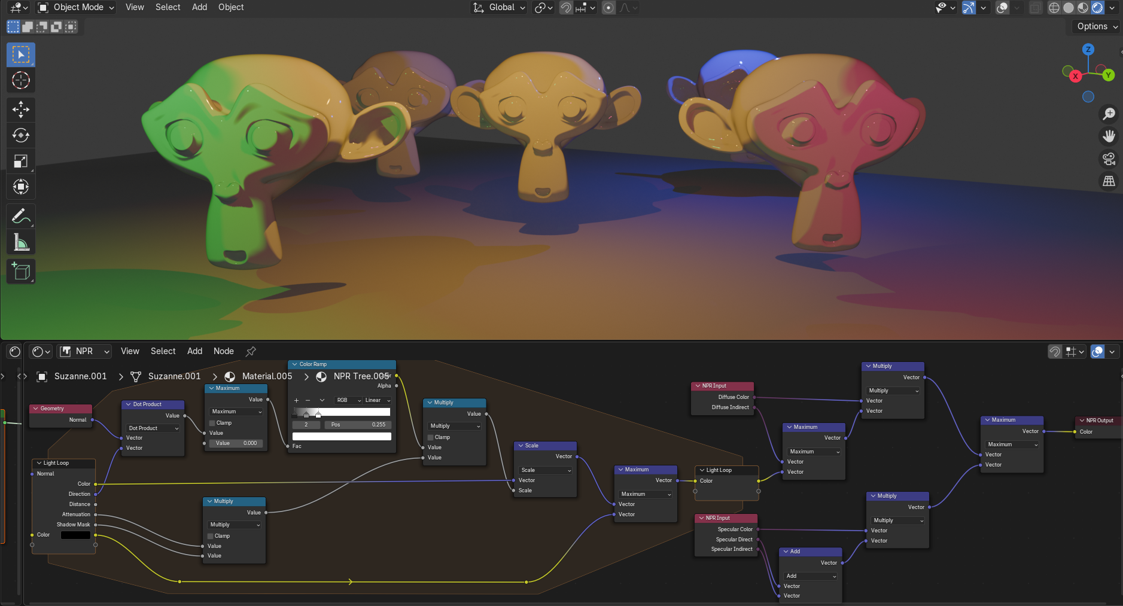
Task: Click the black Color swatch in Light Loop
Action: click(75, 535)
